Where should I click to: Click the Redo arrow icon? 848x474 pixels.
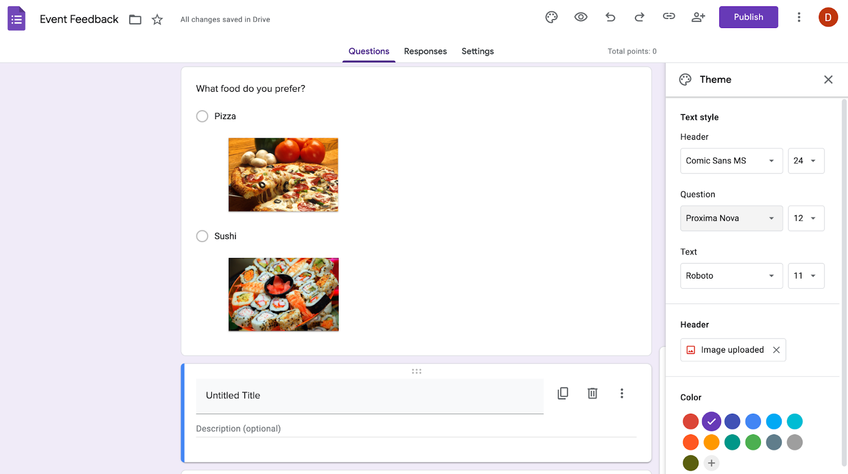click(640, 17)
